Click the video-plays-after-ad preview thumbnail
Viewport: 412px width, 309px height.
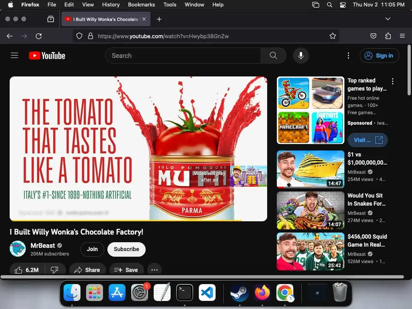pos(249,176)
